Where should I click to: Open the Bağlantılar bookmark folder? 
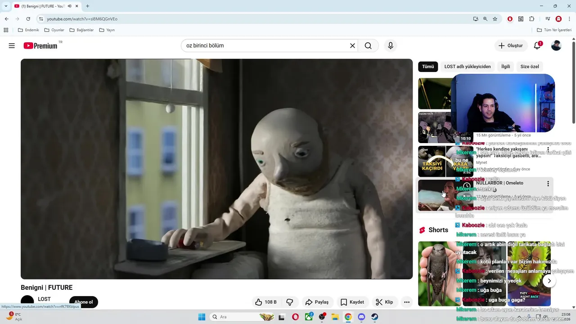81,30
